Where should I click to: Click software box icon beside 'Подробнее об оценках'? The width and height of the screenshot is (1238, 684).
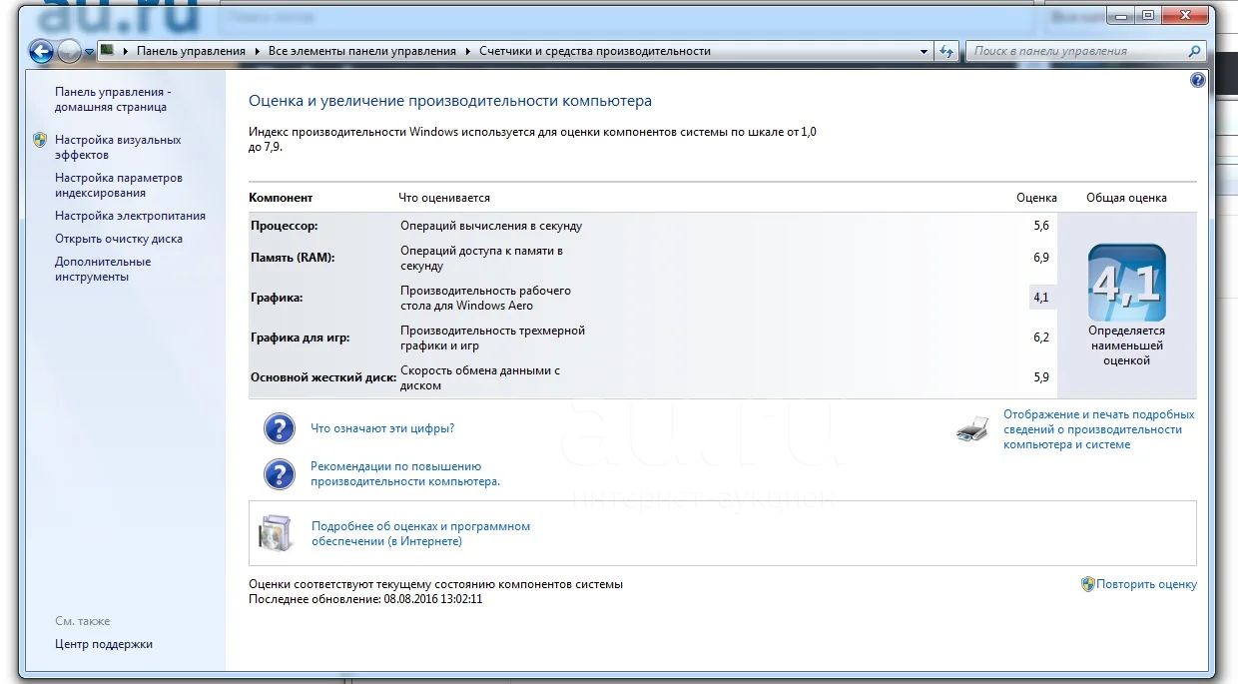click(x=276, y=533)
